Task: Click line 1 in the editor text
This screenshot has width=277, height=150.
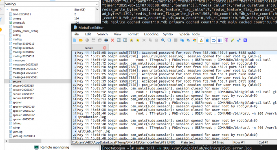Action: tap(167, 53)
